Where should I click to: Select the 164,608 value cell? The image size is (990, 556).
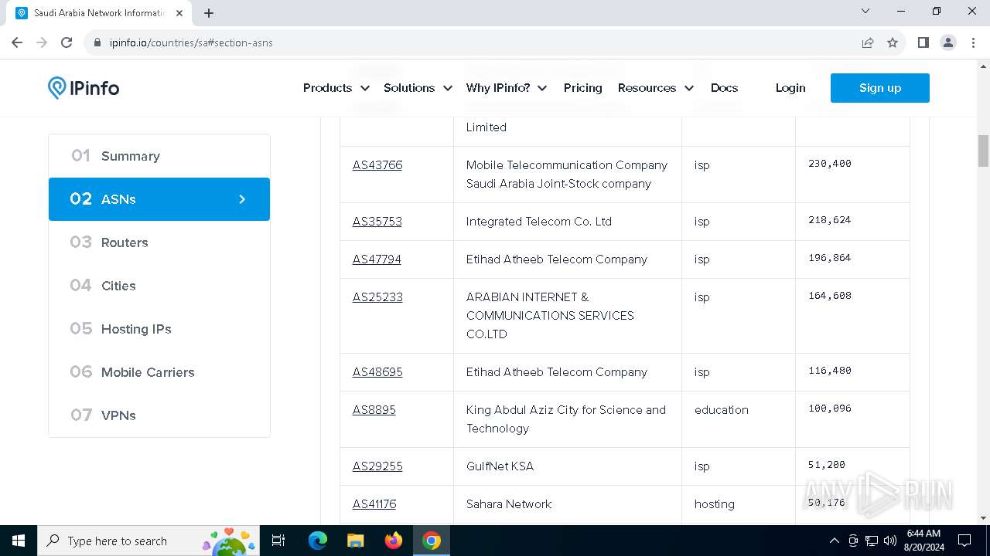(852, 316)
